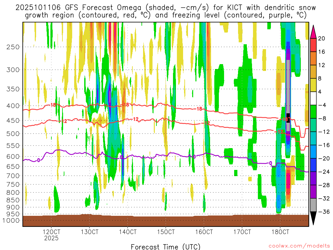The height and width of the screenshot is (250, 333).
Task: Click the white colorbar swatch between 4 and -4
Action: pyautogui.click(x=313, y=98)
